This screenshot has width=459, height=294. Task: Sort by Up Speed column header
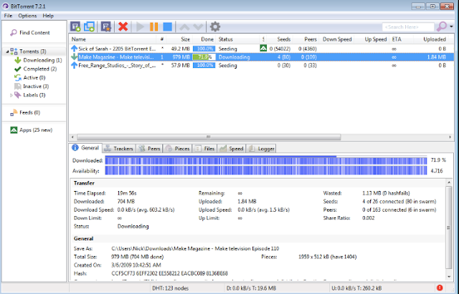tap(372, 39)
